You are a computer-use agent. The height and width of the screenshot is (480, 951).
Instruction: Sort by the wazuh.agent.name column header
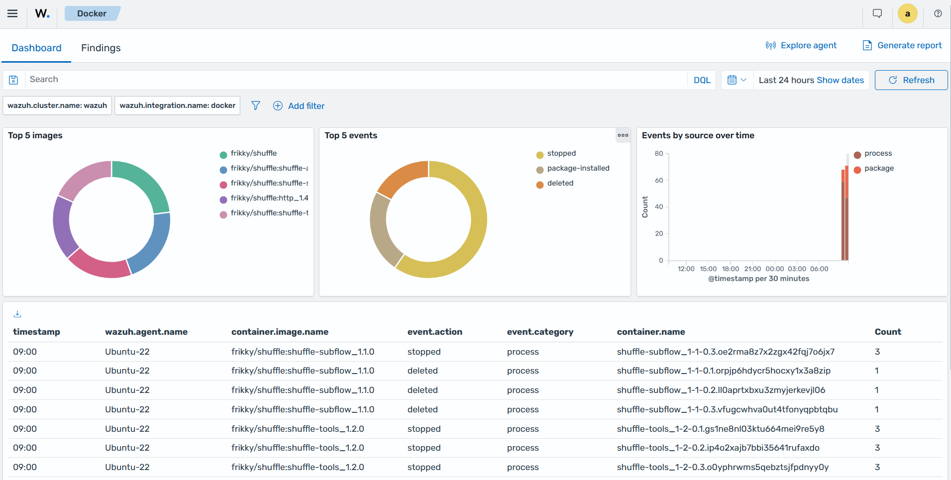coord(146,332)
